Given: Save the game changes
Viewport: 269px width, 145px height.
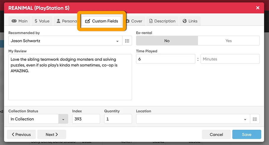Looking at the screenshot, I should [247, 134].
